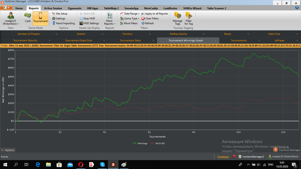Image resolution: width=301 pixels, height=169 pixels.
Task: Open the Game Type filter dropdown
Action: pyautogui.click(x=130, y=18)
